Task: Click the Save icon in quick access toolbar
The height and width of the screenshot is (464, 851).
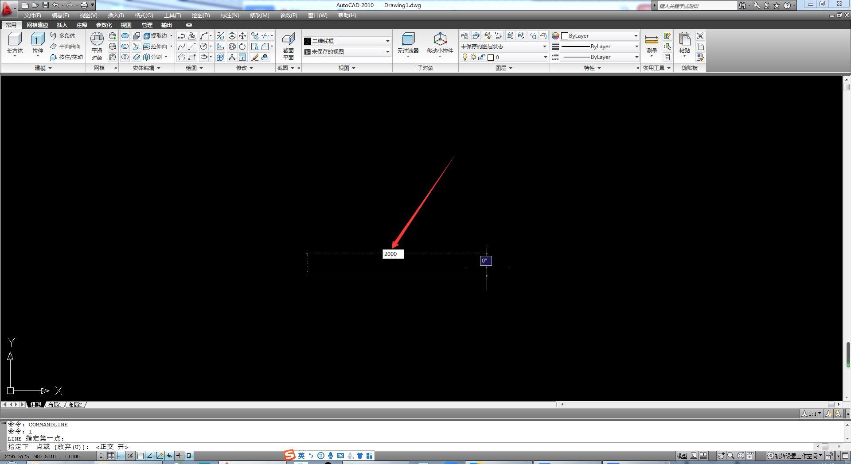Action: tap(45, 5)
